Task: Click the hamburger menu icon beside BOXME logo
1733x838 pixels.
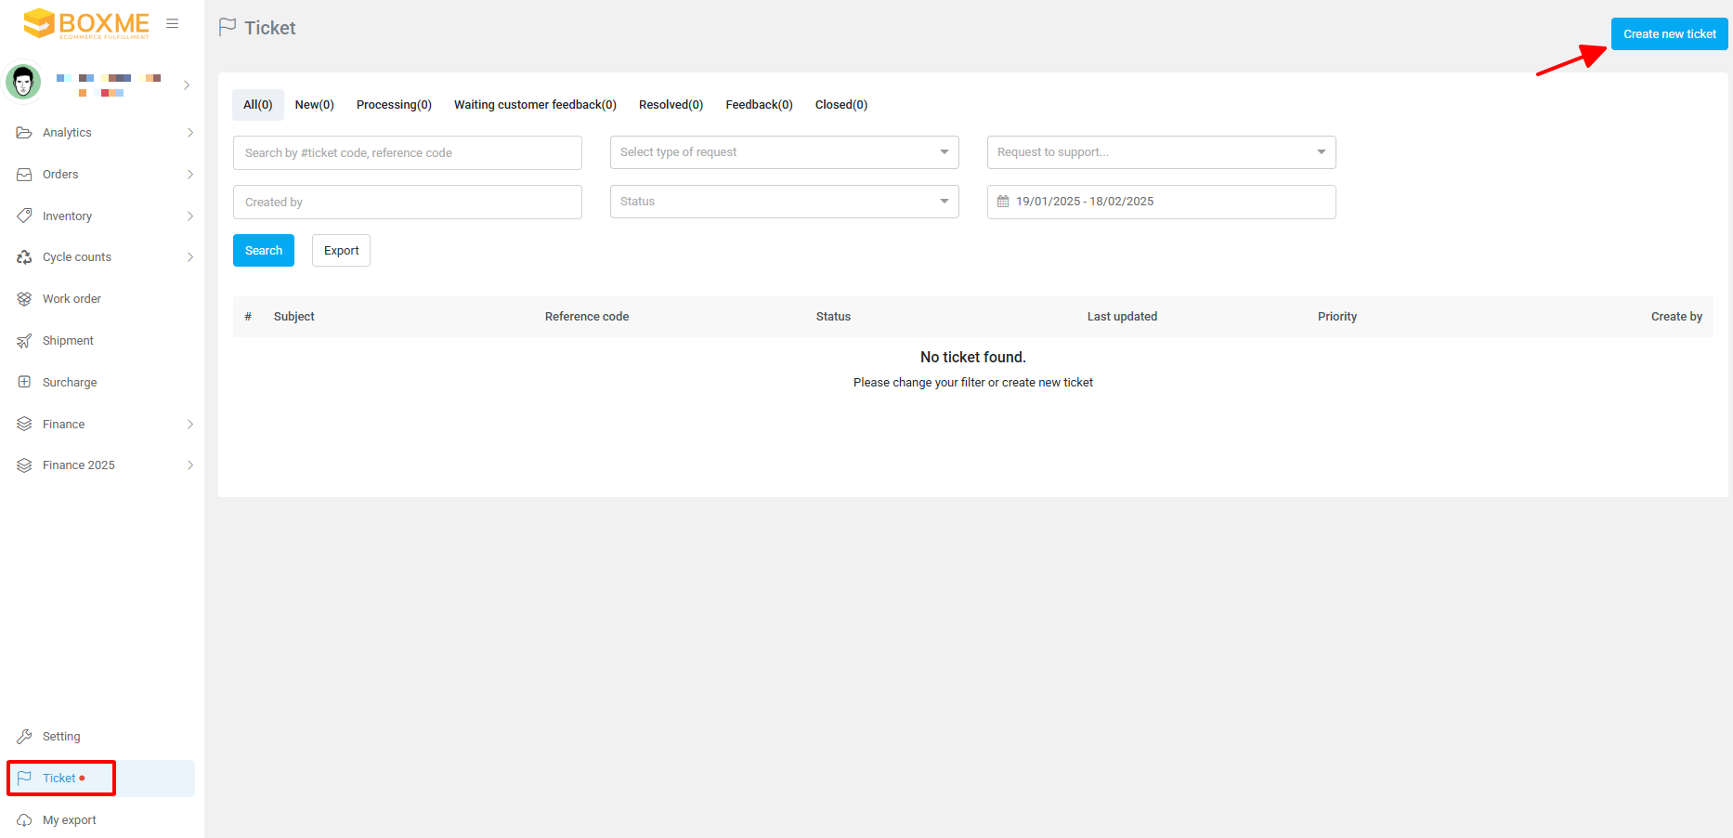Action: pyautogui.click(x=172, y=24)
